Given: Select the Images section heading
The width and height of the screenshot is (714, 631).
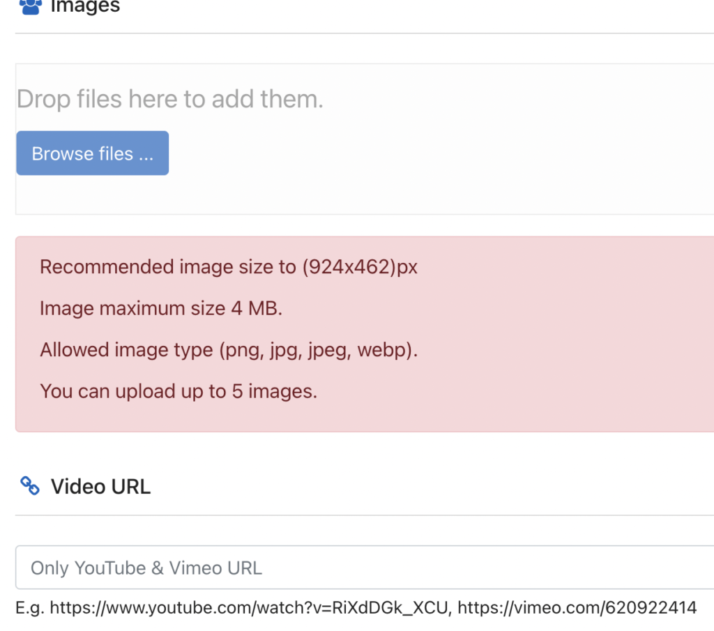Looking at the screenshot, I should coord(85,7).
